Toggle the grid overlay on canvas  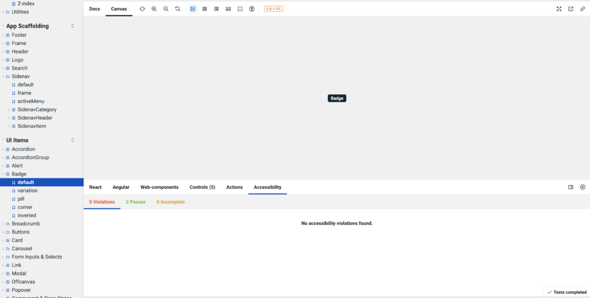(205, 9)
